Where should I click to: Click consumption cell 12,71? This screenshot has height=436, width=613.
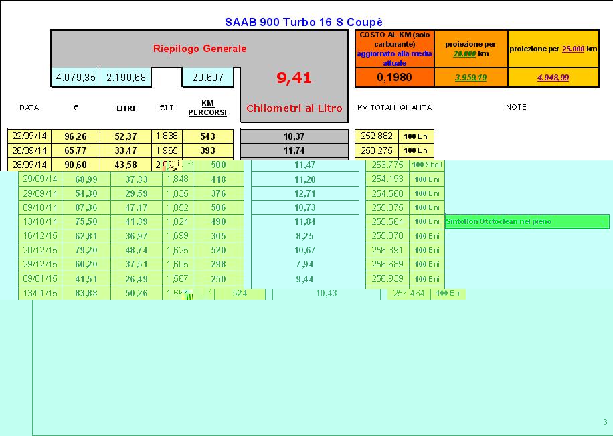click(305, 193)
